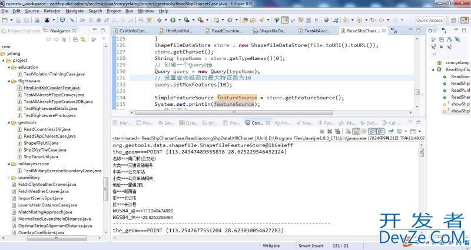Collapse the education folder
The width and height of the screenshot is (471, 250).
point(9,67)
